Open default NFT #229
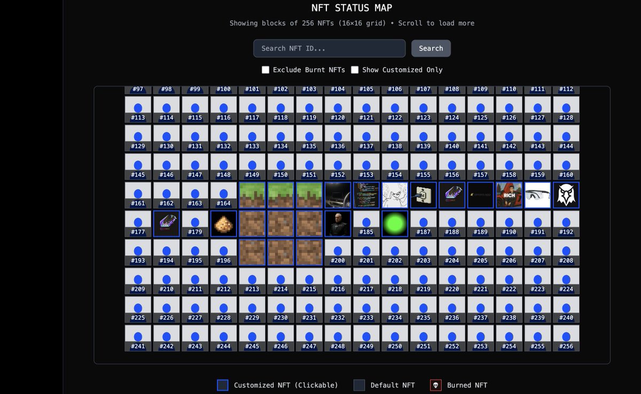This screenshot has height=394, width=641. point(252,310)
